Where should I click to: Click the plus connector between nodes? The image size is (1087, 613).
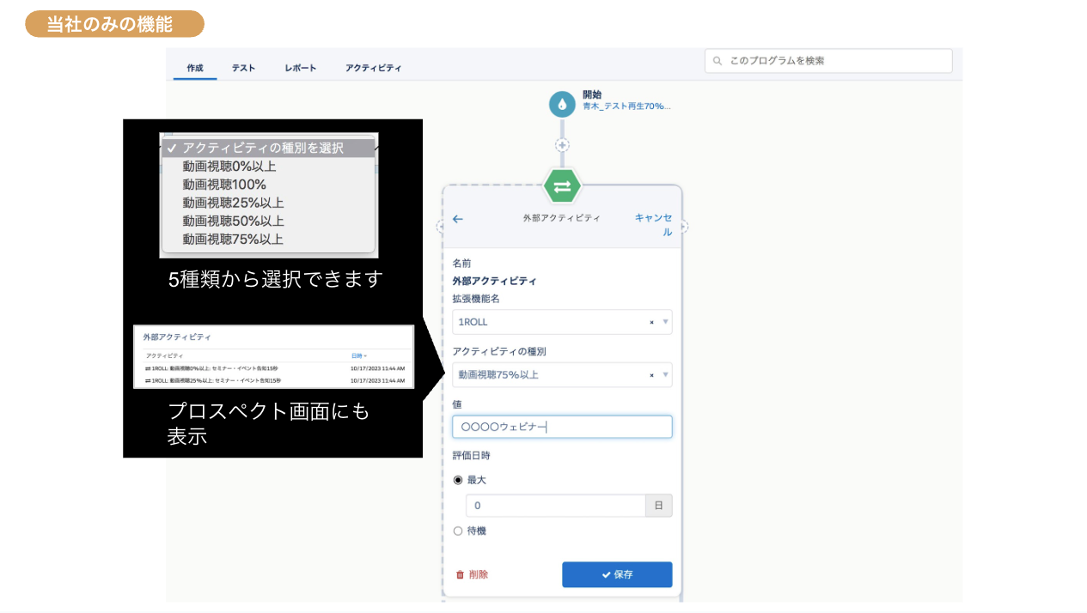(562, 144)
